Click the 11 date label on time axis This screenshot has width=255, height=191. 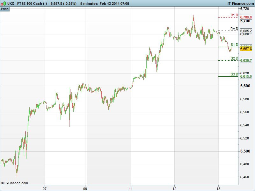(x=131, y=188)
